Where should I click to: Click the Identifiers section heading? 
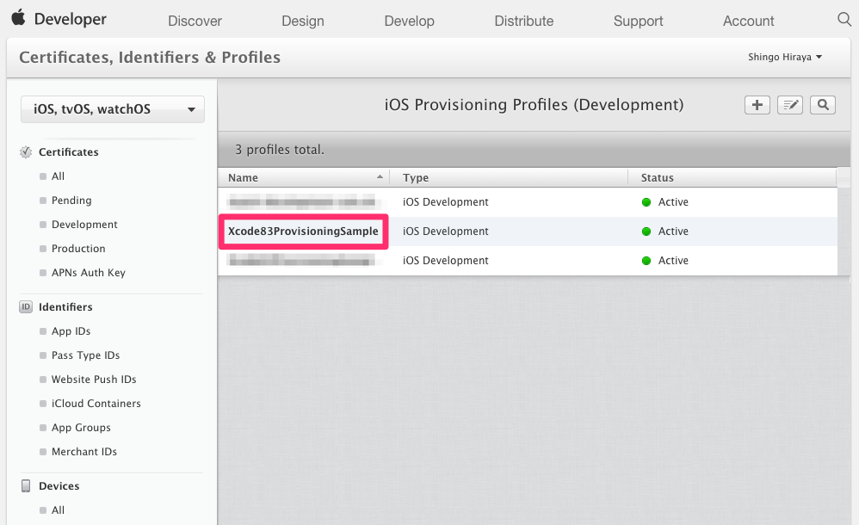65,307
